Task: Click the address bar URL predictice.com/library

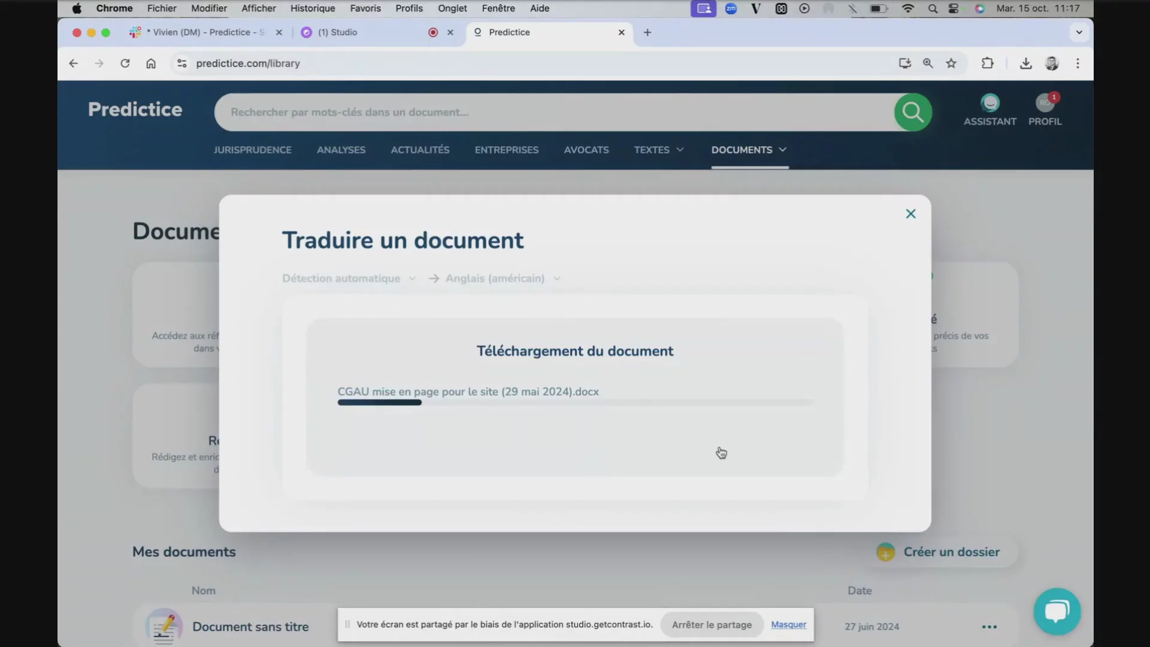Action: (248, 64)
